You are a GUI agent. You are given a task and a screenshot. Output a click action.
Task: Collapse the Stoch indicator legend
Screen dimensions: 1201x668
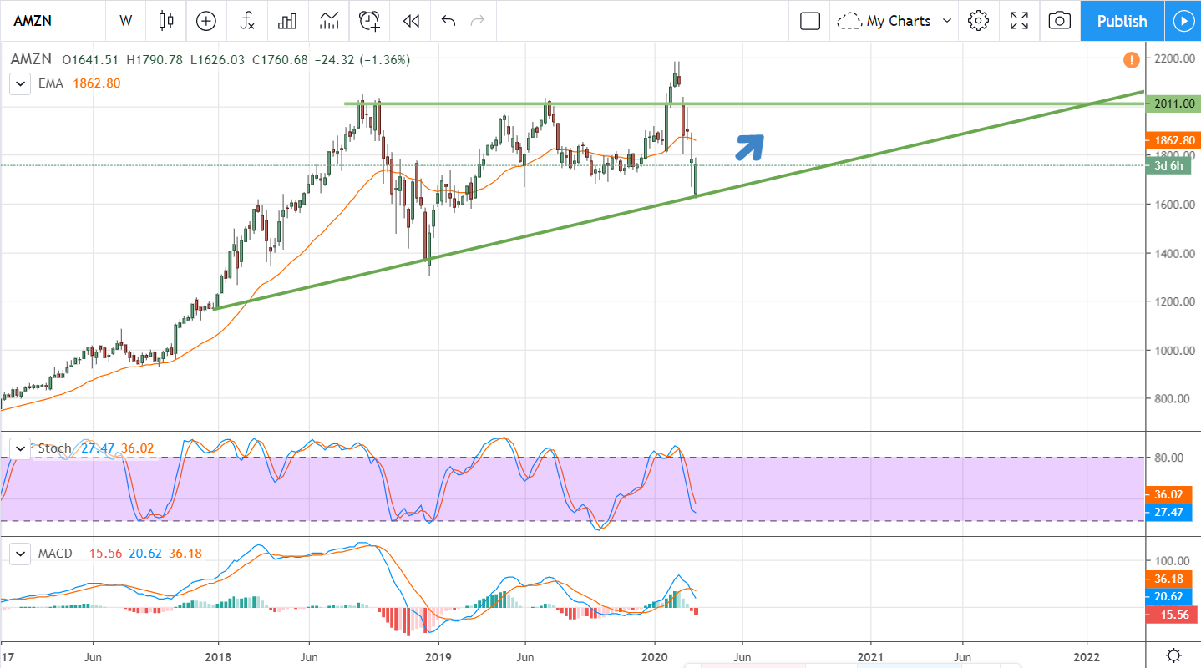[19, 448]
